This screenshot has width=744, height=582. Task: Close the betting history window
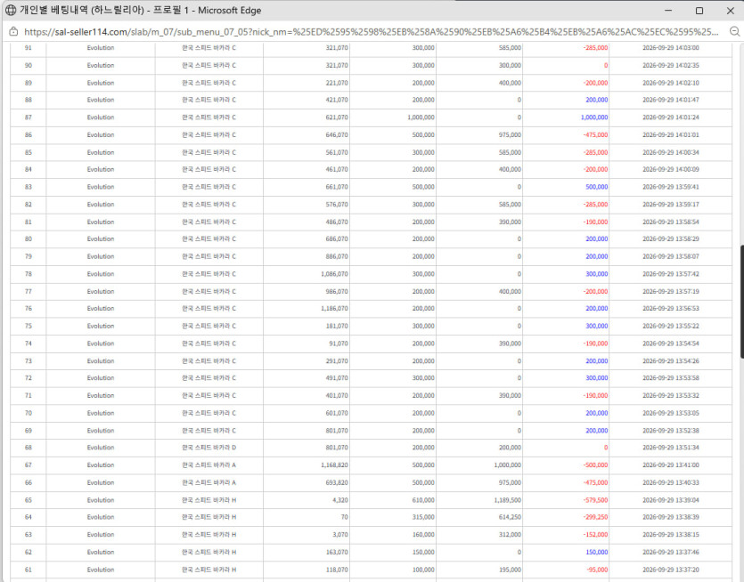pyautogui.click(x=731, y=11)
